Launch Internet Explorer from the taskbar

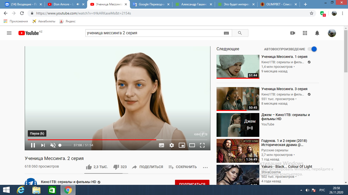(20, 190)
